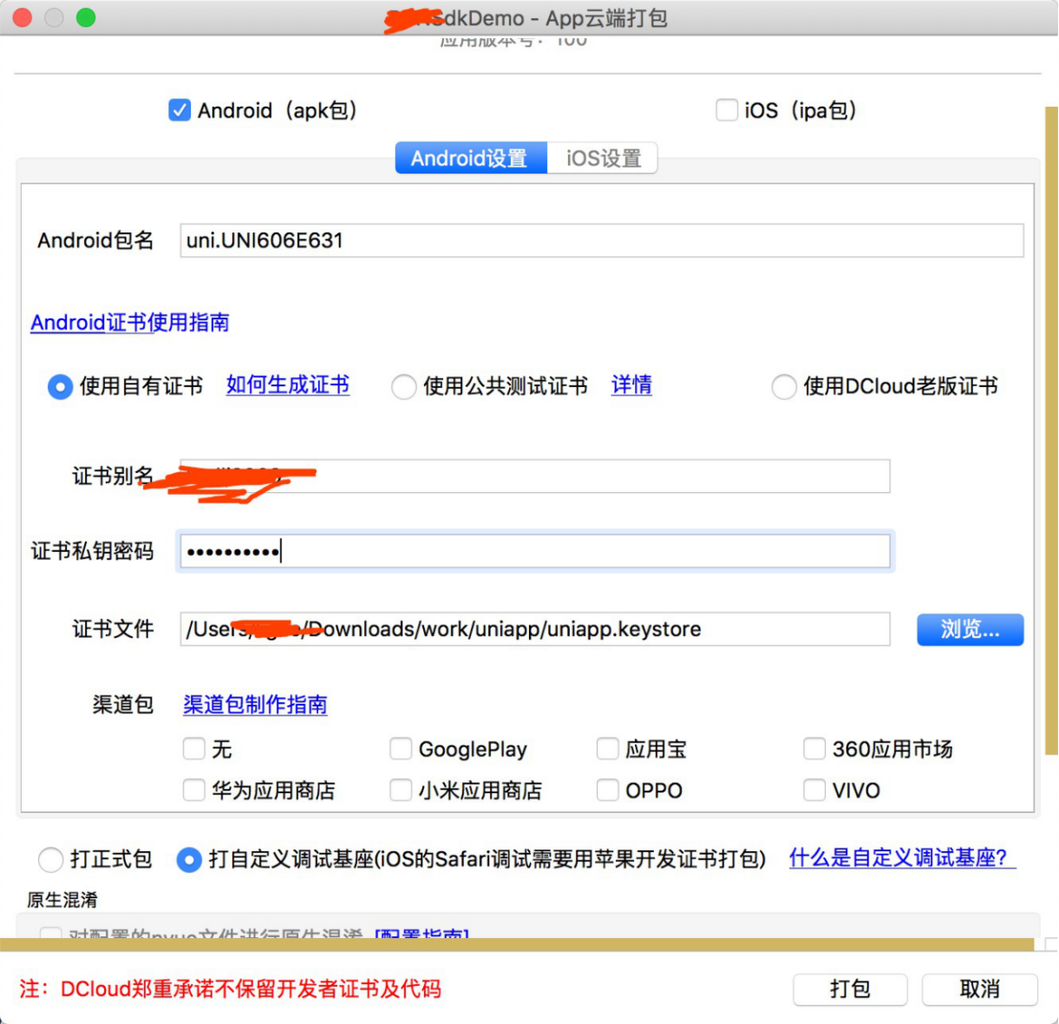This screenshot has width=1059, height=1024.
Task: Open the 如何生成证书 help link
Action: coord(287,384)
